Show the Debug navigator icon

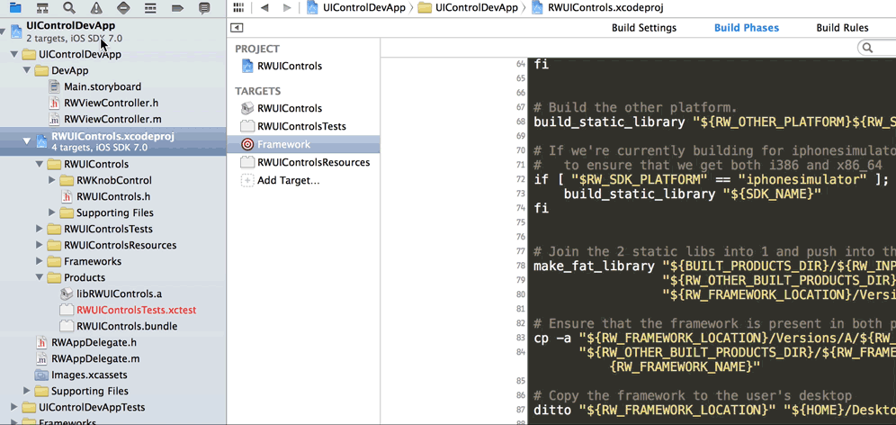150,7
